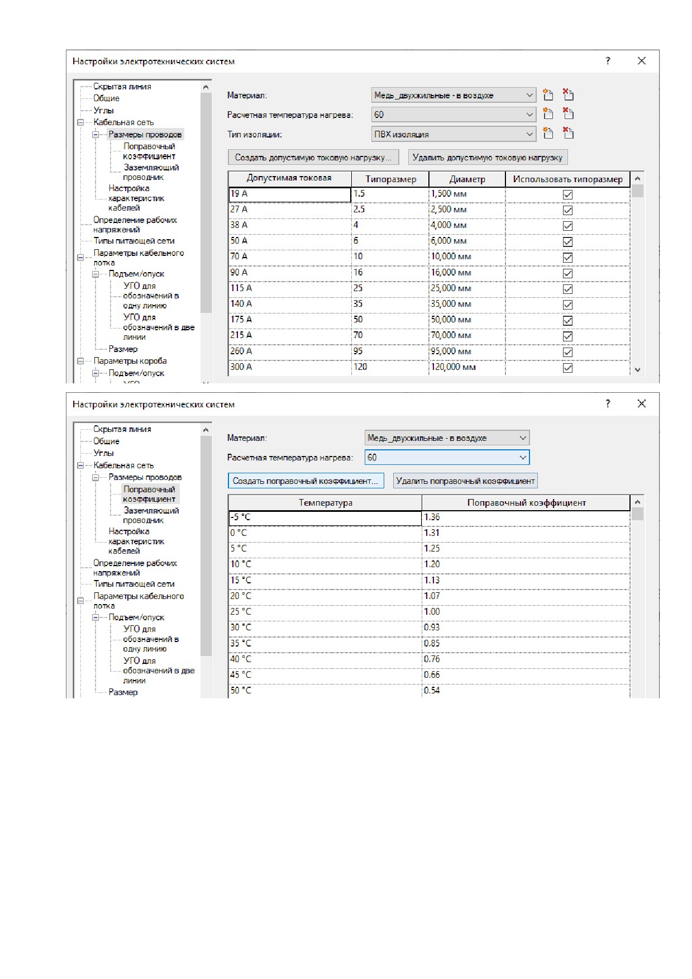
Task: Click the delete material icon with red X
Action: click(x=568, y=95)
